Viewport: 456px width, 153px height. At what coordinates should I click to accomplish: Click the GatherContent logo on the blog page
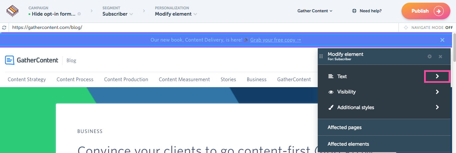click(32, 60)
